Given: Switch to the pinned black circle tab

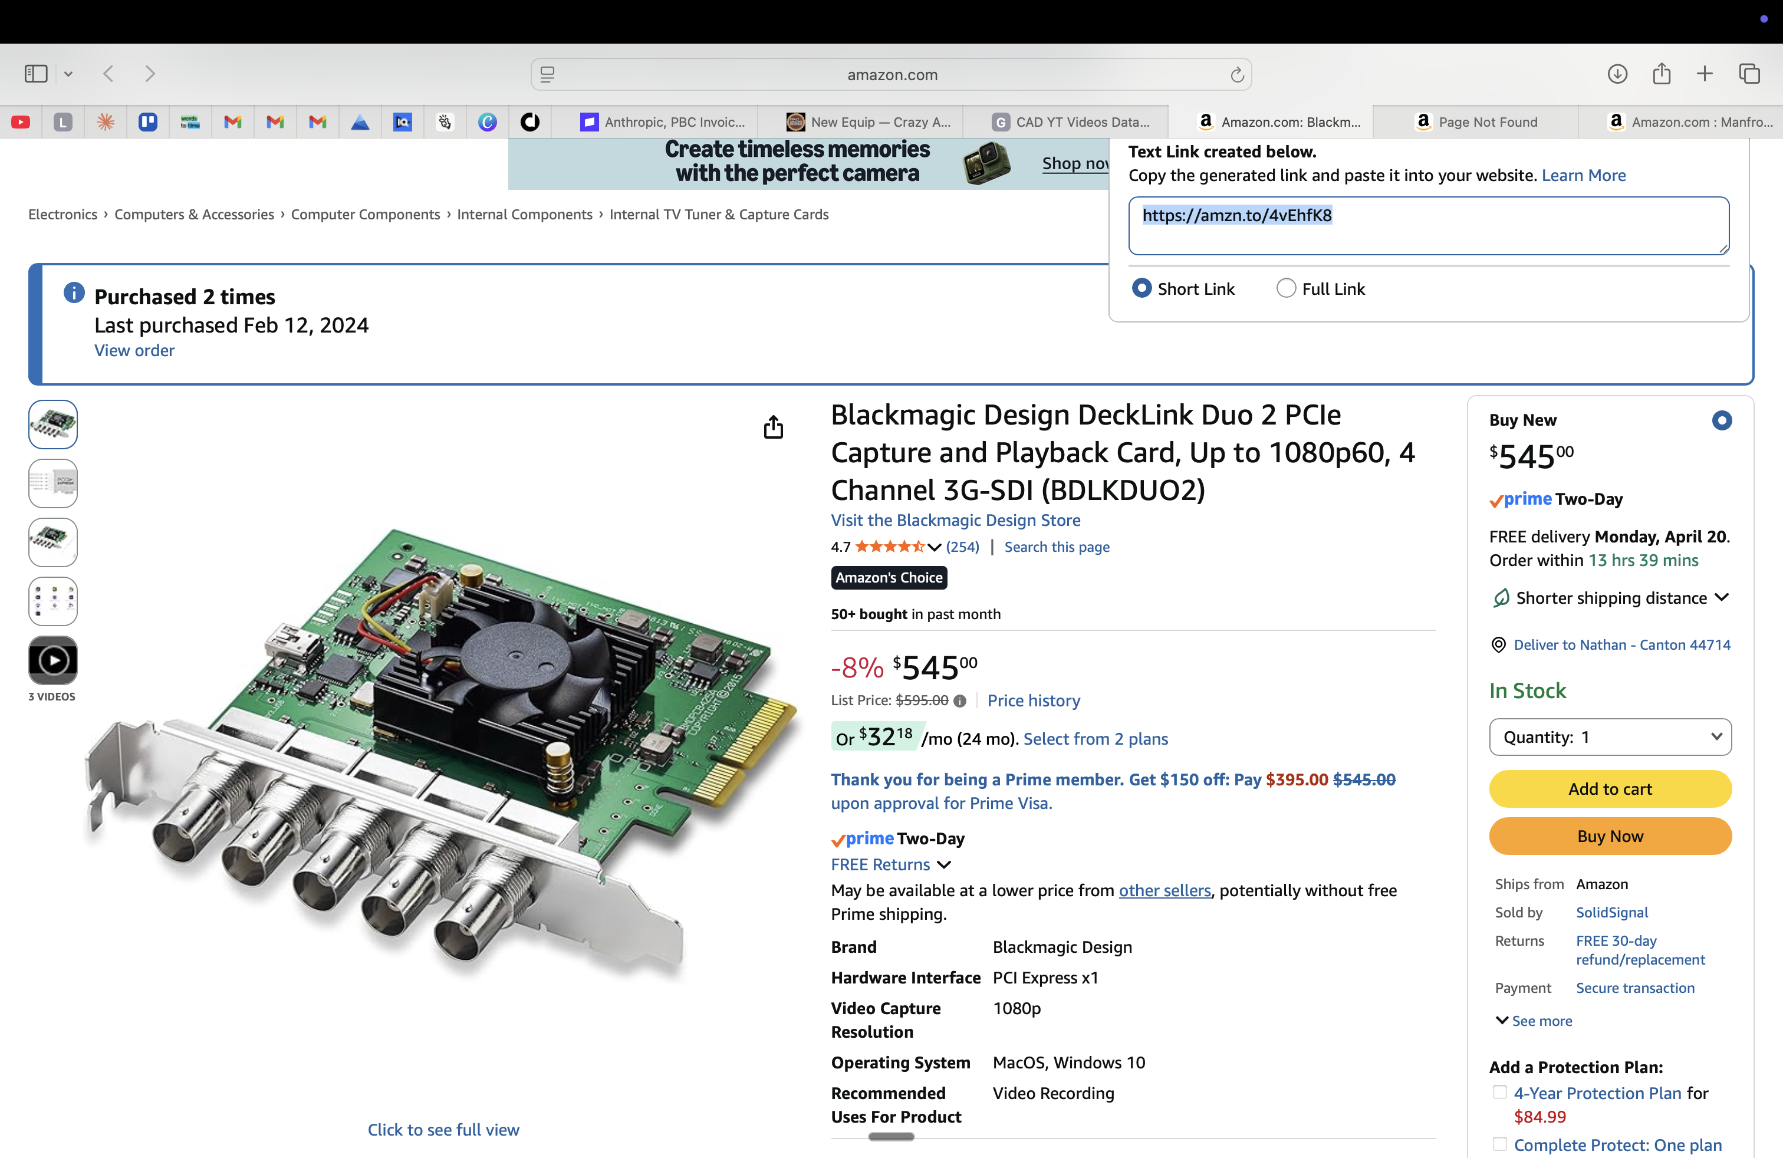Looking at the screenshot, I should click(x=529, y=122).
